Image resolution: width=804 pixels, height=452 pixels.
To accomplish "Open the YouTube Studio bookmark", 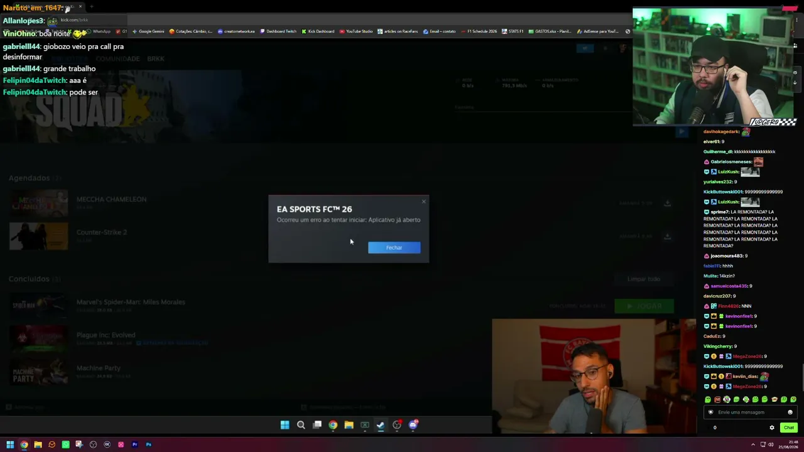I will tap(356, 31).
